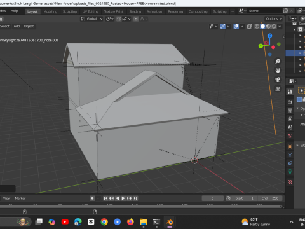Open the Render properties tab icon

coord(290,102)
